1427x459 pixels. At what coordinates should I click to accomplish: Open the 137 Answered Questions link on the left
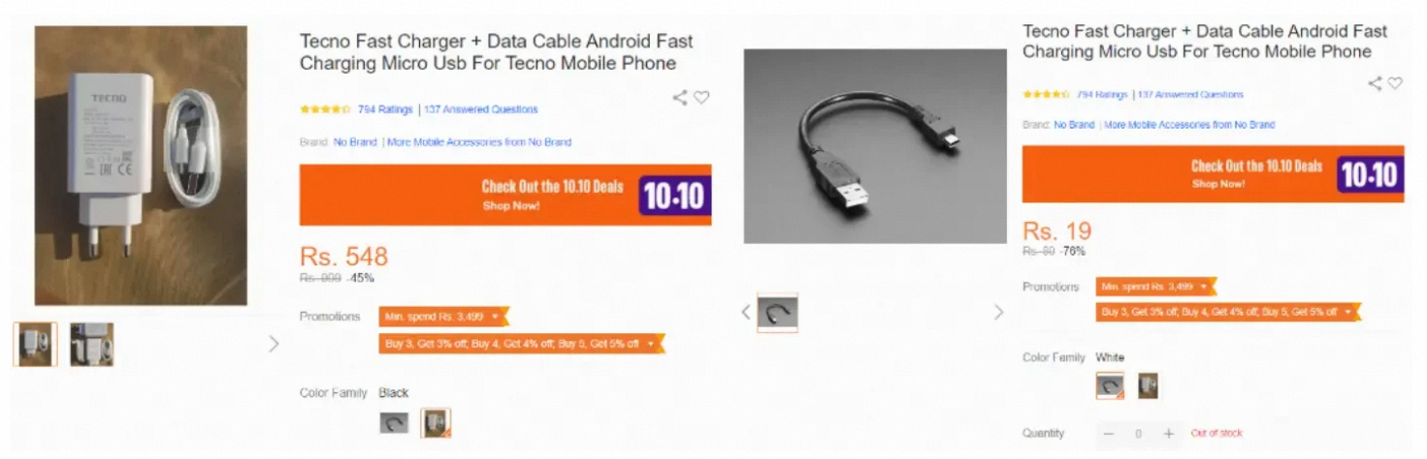(x=481, y=109)
